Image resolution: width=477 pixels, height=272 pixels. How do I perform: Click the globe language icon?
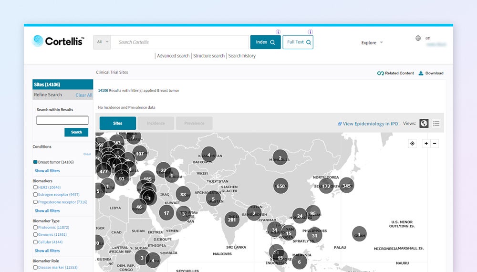[x=418, y=38]
